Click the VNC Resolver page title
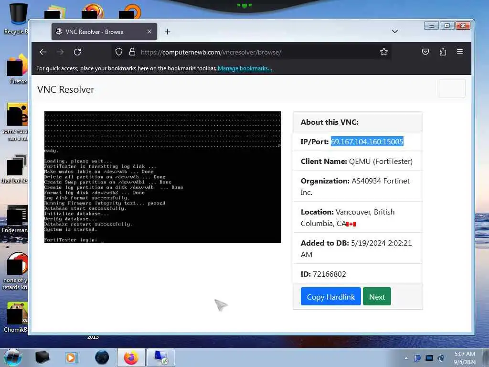Screen dimensions: 489x367 point(65,89)
